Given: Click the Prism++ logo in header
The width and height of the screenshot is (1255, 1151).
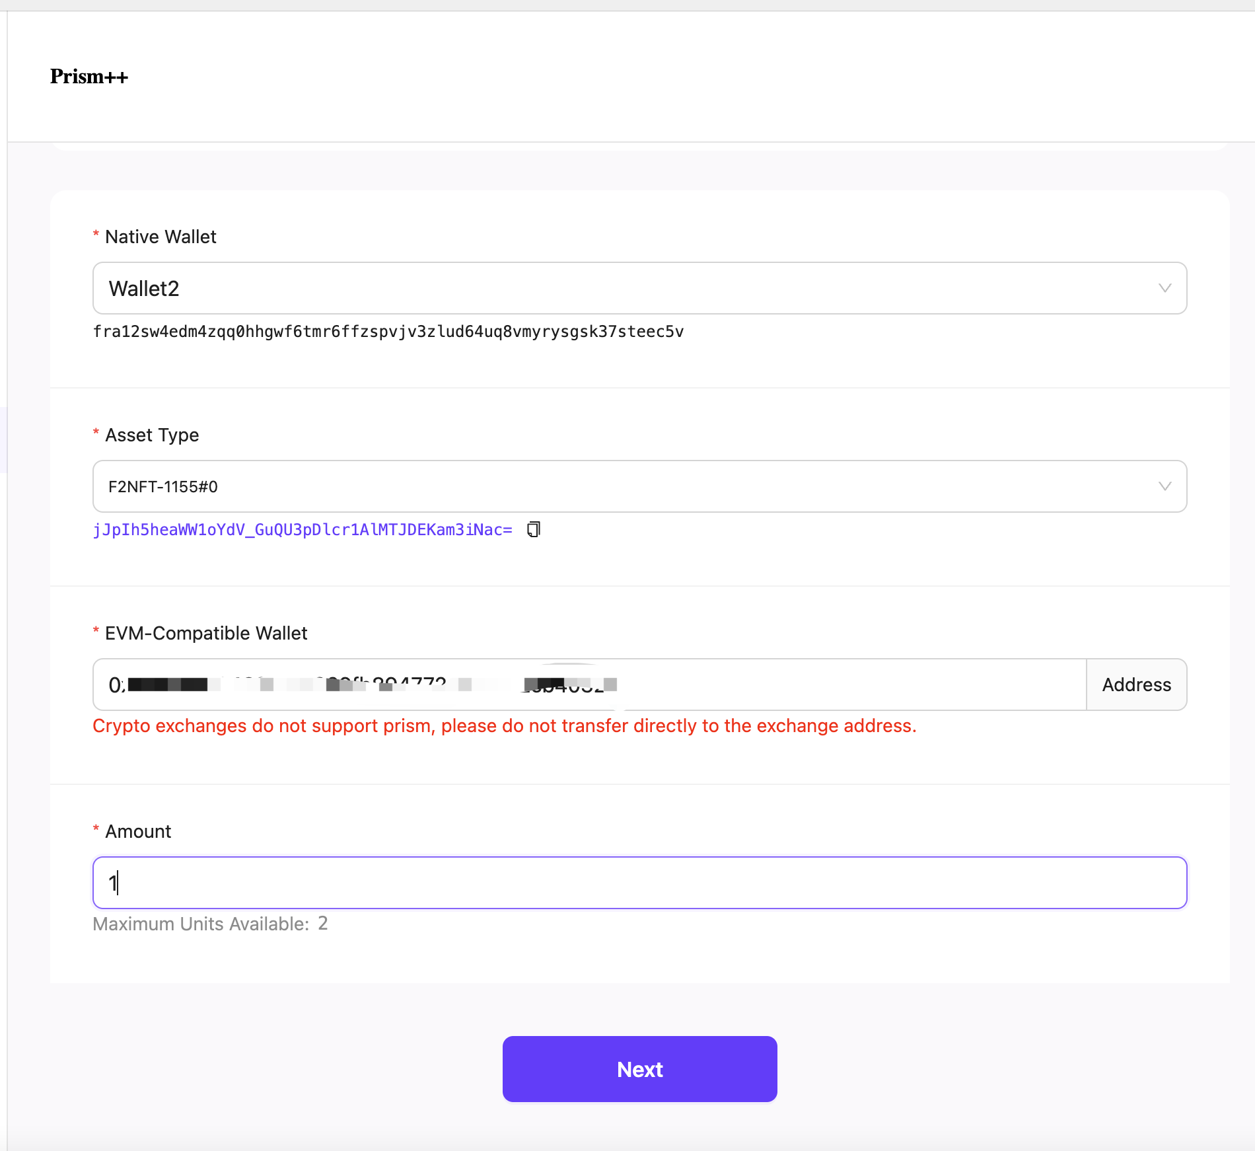Looking at the screenshot, I should (89, 77).
